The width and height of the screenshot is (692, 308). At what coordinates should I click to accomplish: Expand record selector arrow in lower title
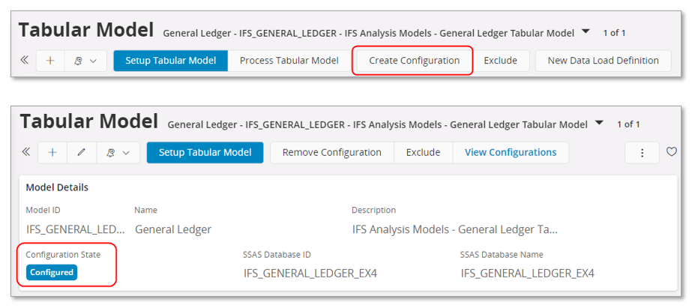point(599,124)
